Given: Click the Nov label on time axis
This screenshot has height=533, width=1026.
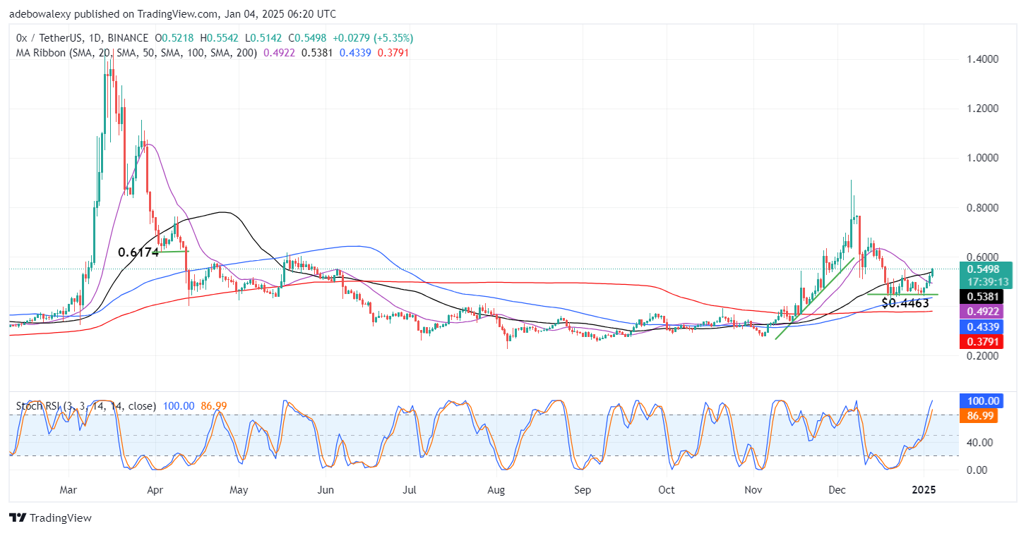Looking at the screenshot, I should point(753,489).
